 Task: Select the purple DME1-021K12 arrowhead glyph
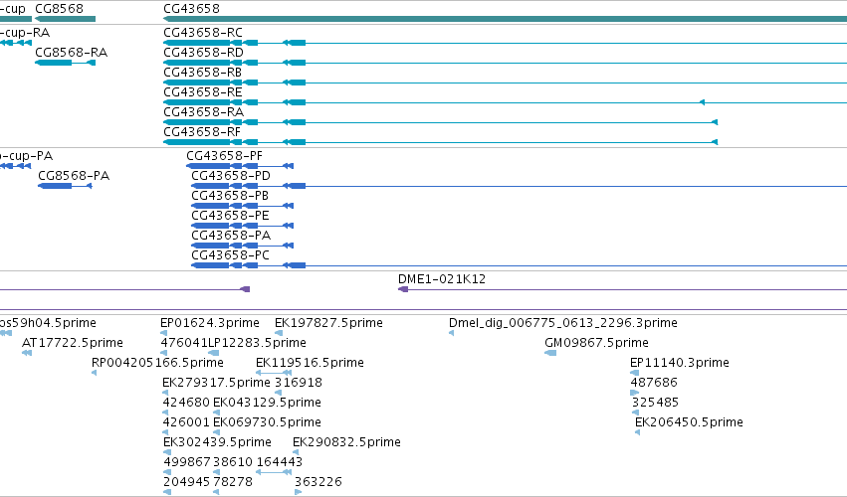[x=403, y=290]
